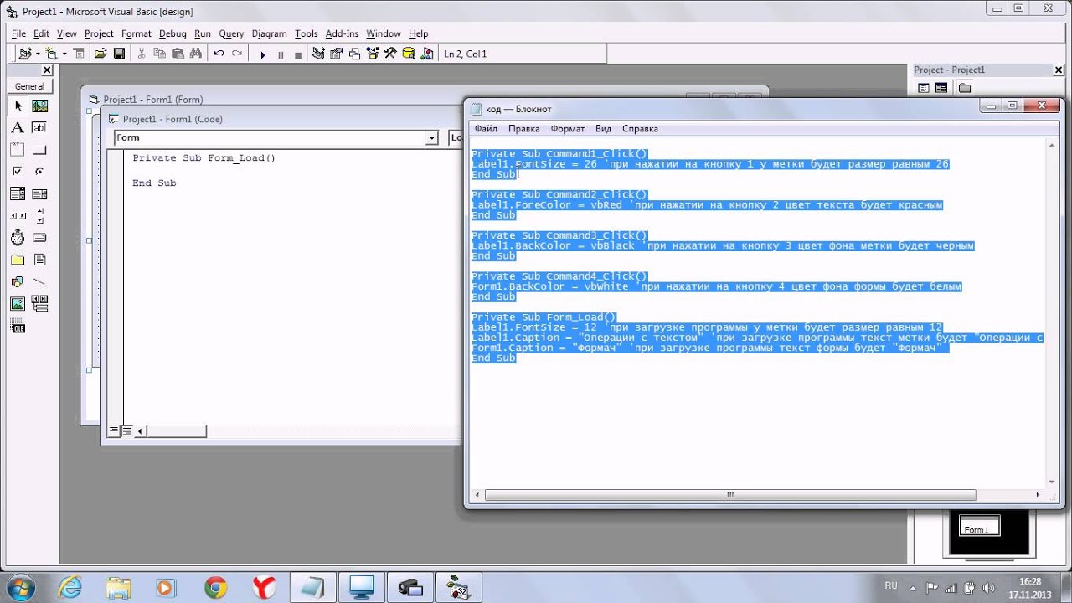The height and width of the screenshot is (603, 1072).
Task: Select the Shape control tool
Action: 18,281
